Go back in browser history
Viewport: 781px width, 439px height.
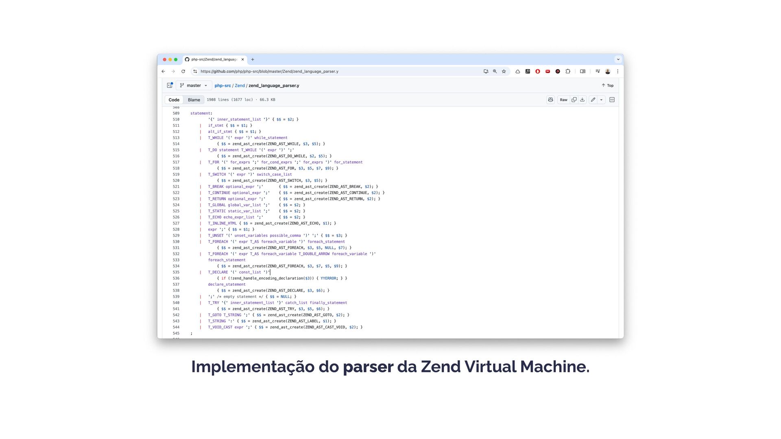click(x=164, y=71)
